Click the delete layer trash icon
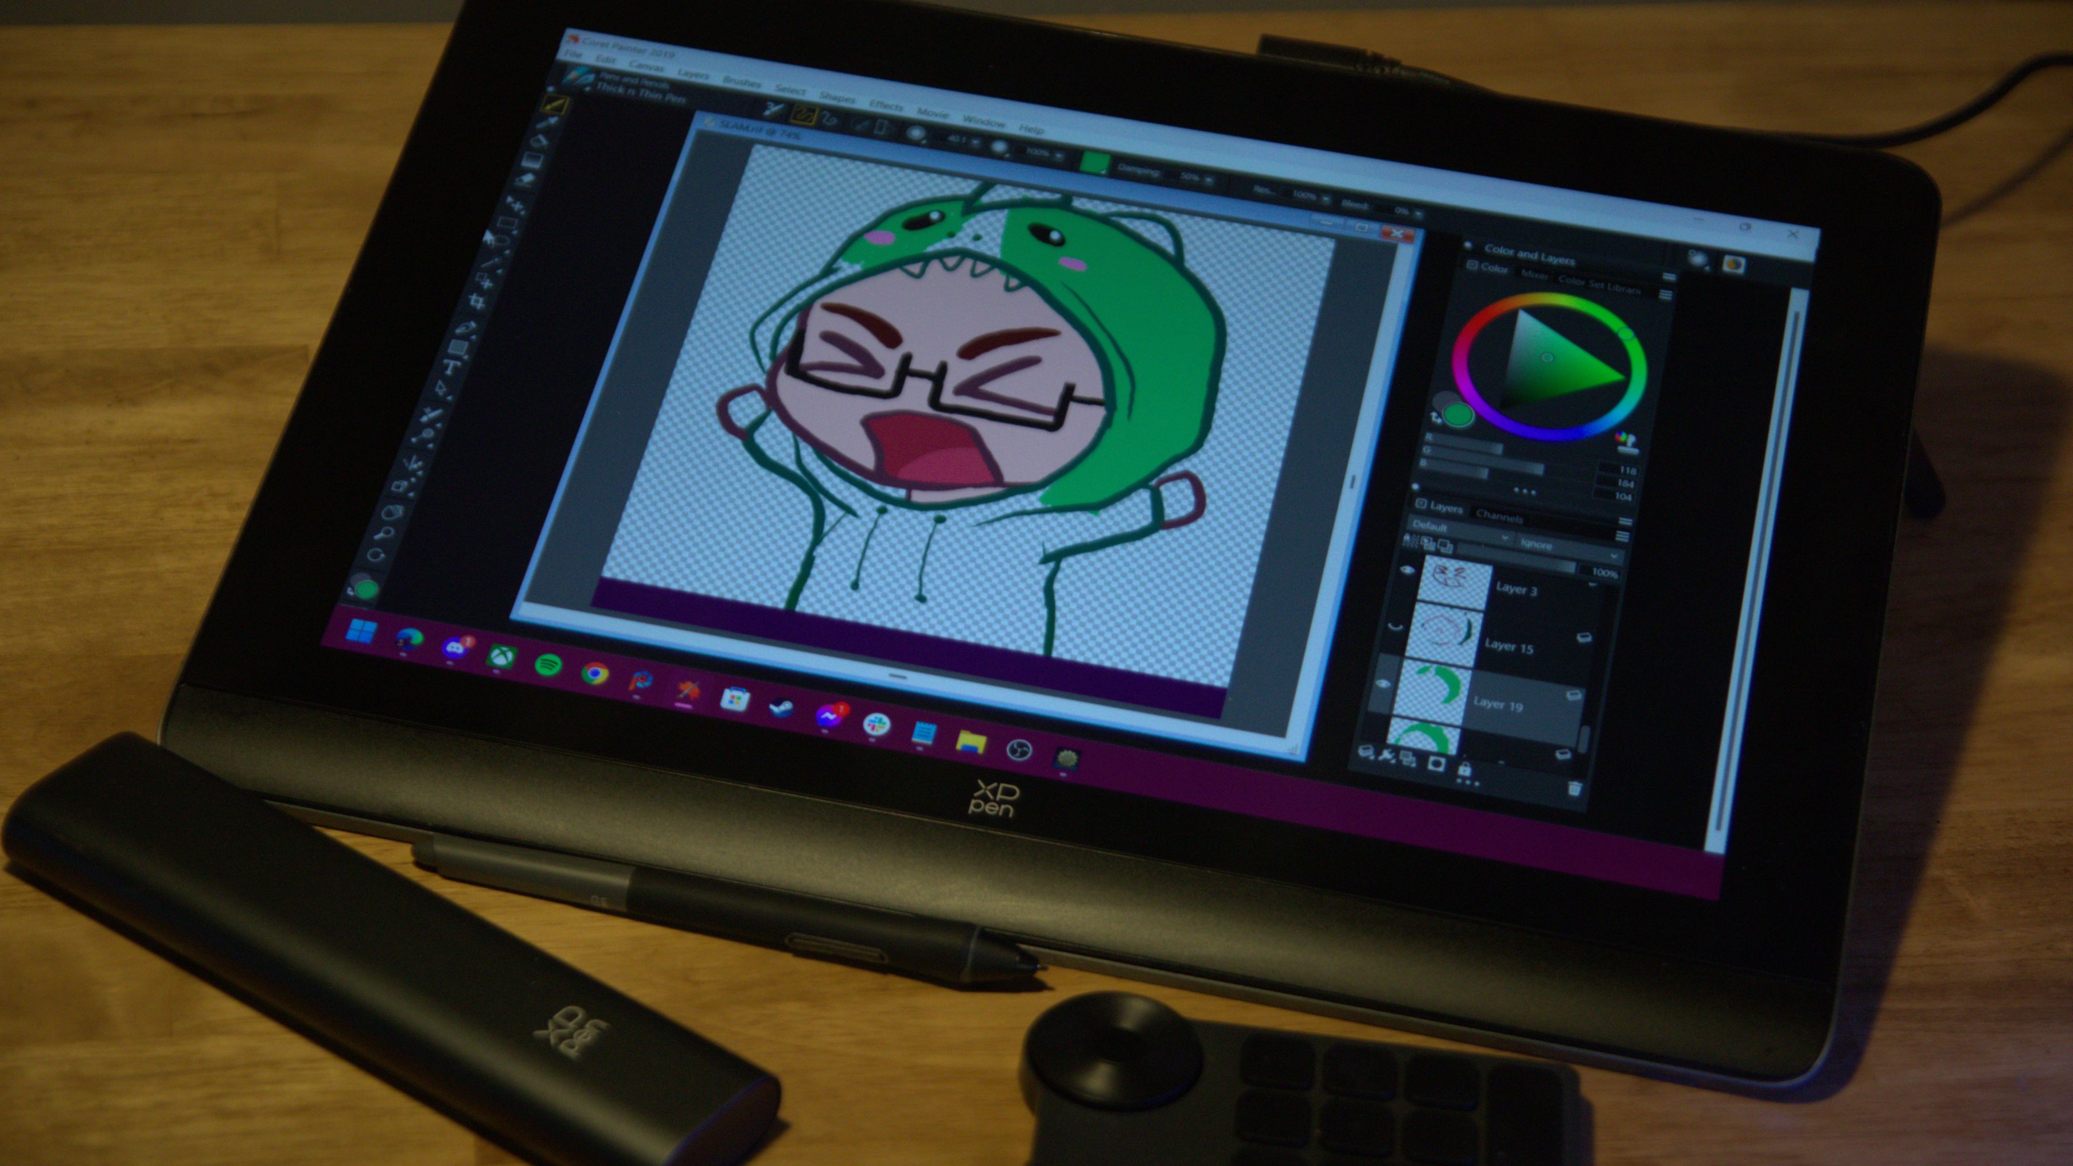 pos(1575,789)
